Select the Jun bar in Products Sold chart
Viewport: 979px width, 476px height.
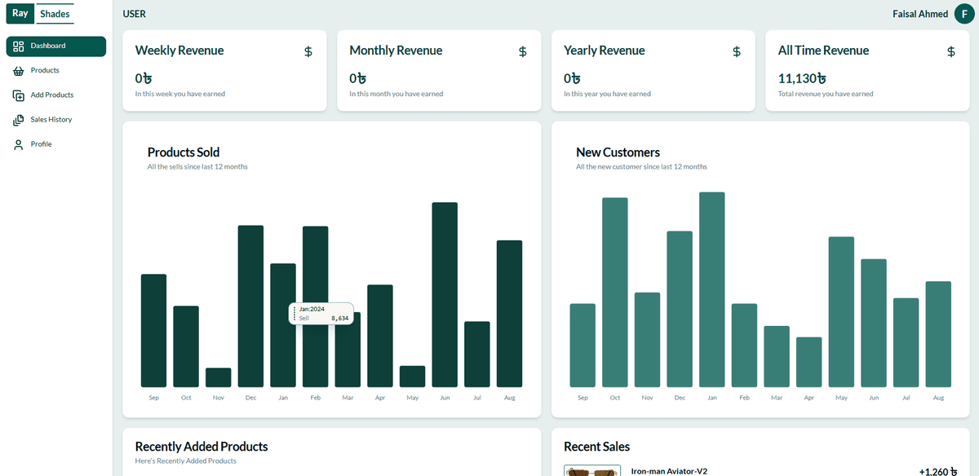click(x=445, y=294)
